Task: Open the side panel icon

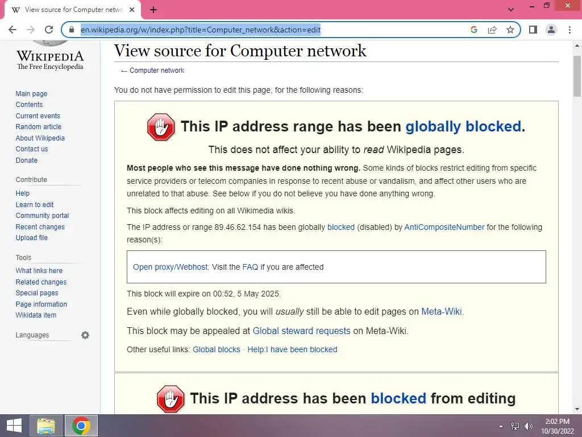Action: [533, 30]
